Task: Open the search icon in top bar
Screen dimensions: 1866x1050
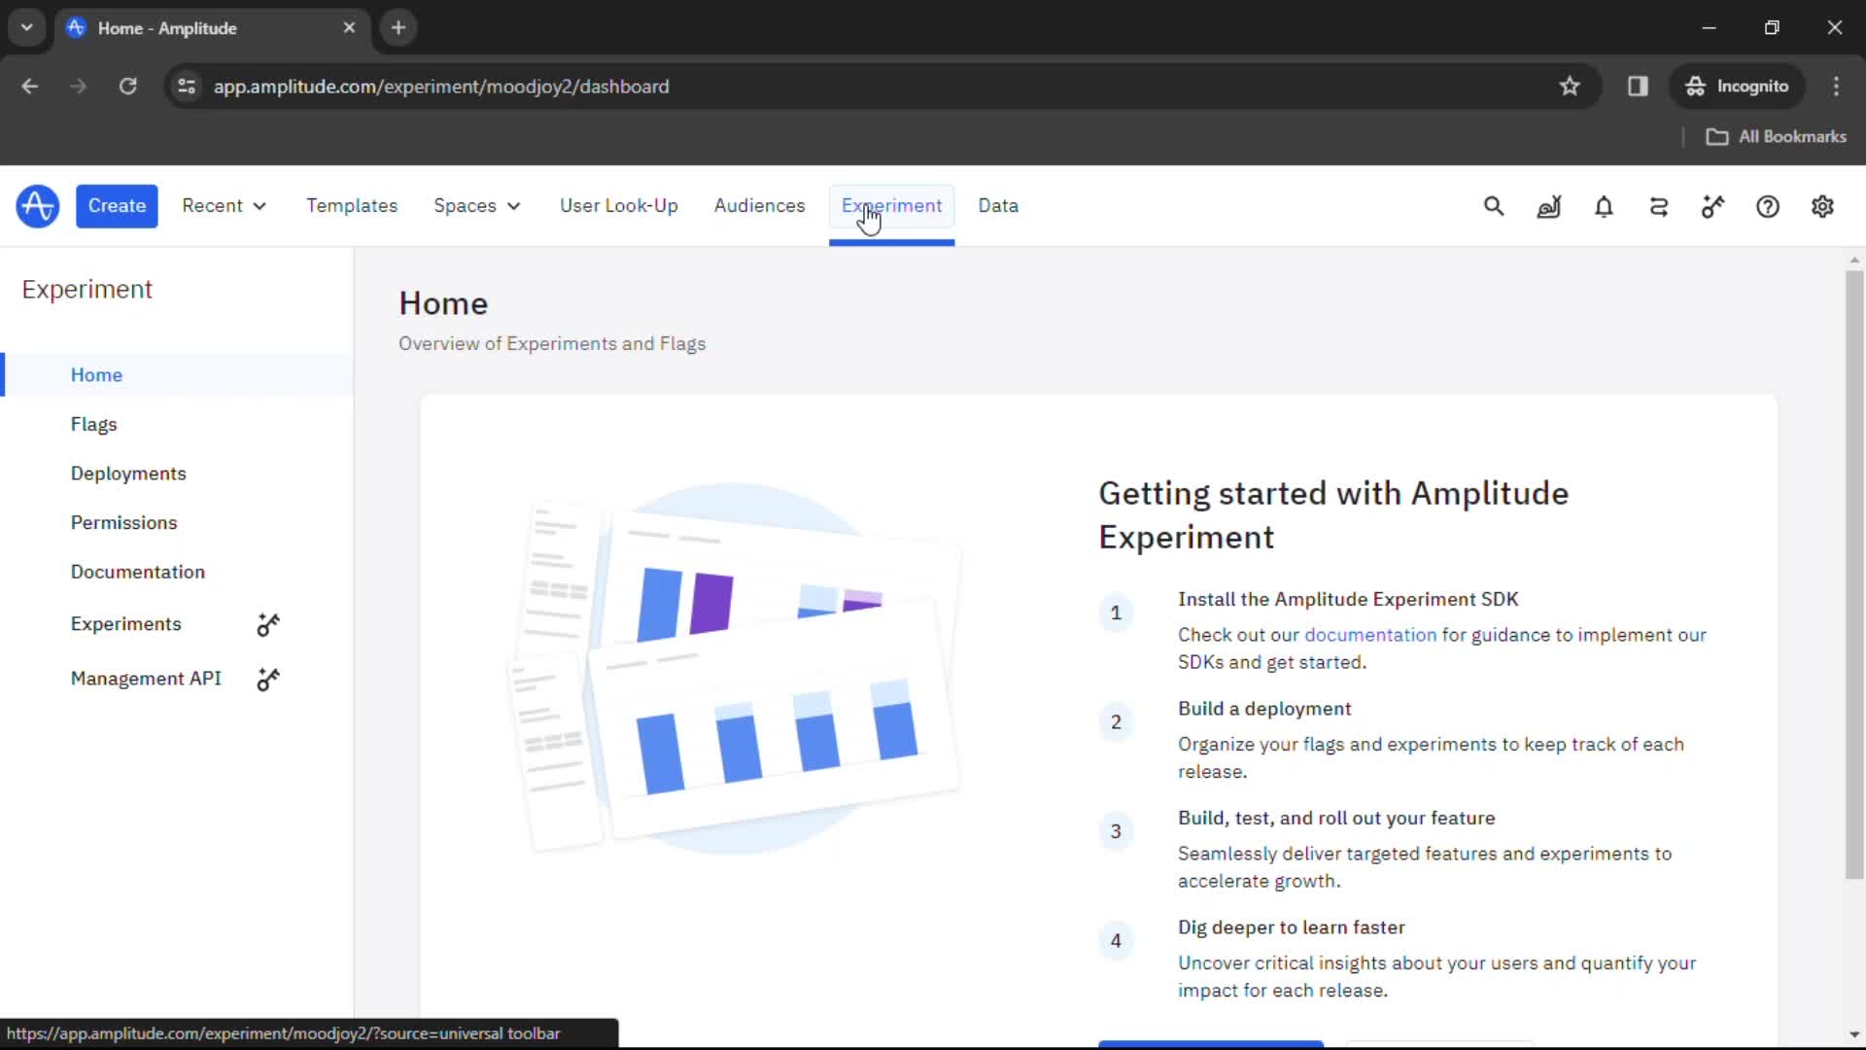Action: click(x=1495, y=206)
